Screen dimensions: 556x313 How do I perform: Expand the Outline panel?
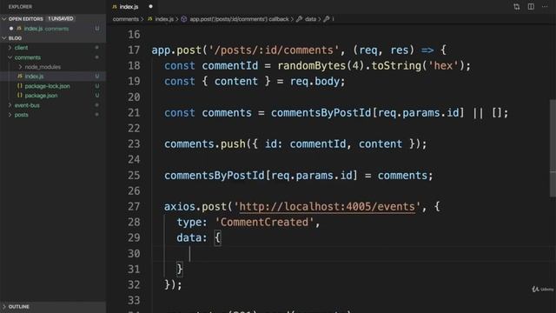[x=4, y=307]
